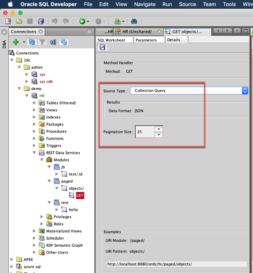Open new connection dropdown arrow
Screen dimensions: 253x273
pos(24,42)
